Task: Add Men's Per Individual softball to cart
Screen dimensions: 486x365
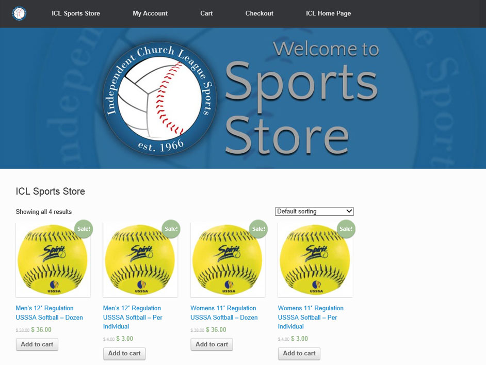Action: [124, 353]
